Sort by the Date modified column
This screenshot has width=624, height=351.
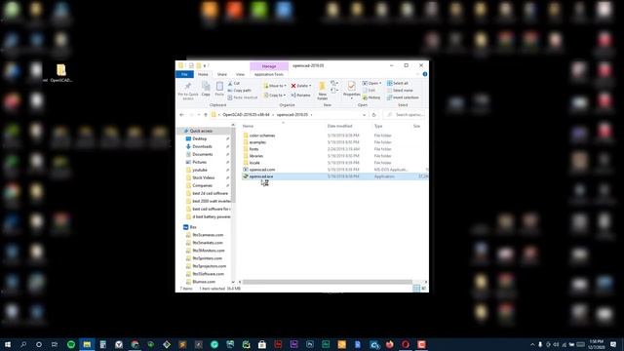(x=339, y=126)
